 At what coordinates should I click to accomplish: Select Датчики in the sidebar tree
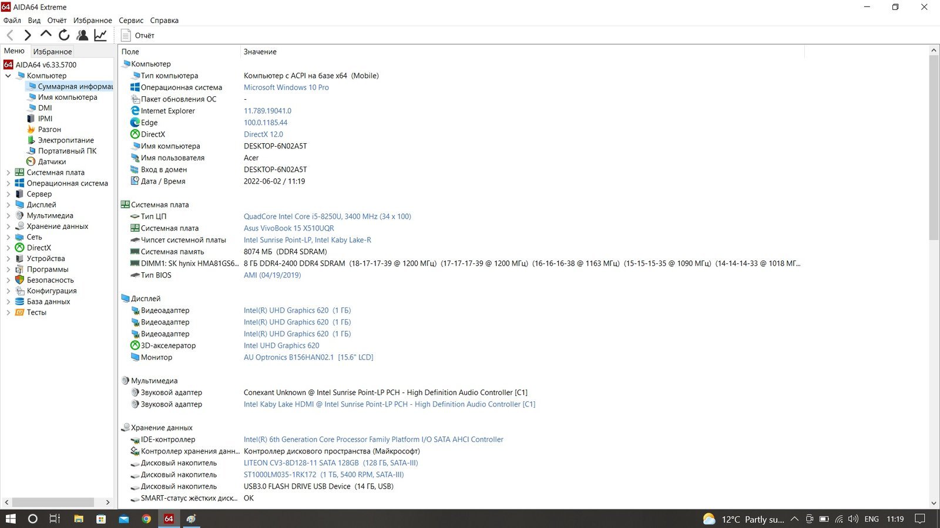[52, 162]
